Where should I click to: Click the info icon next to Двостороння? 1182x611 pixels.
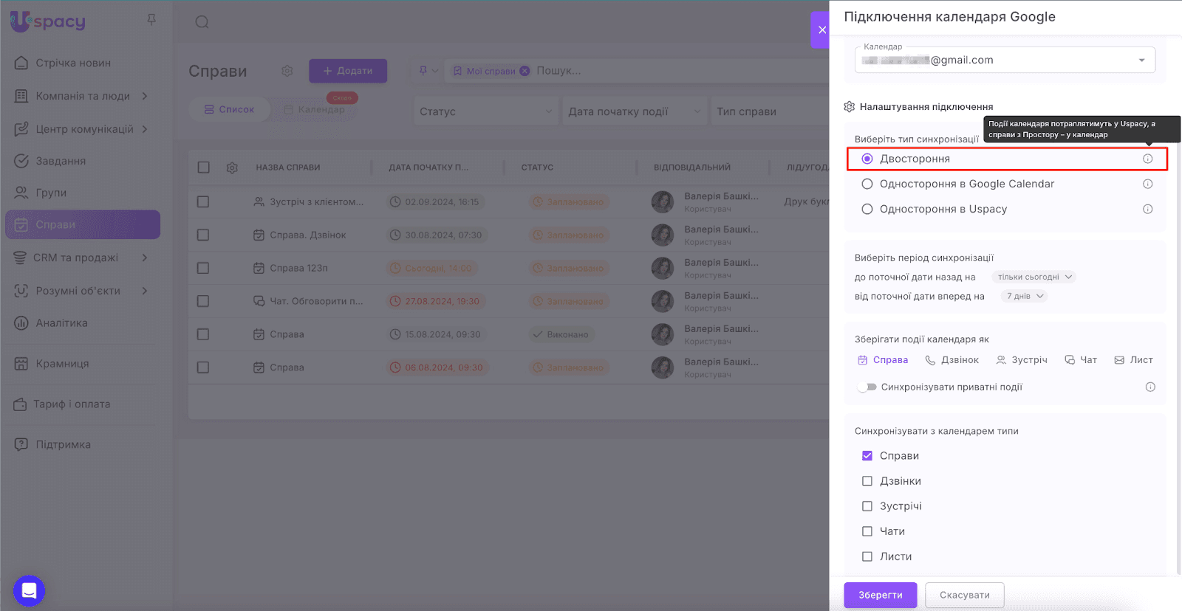[x=1147, y=159]
